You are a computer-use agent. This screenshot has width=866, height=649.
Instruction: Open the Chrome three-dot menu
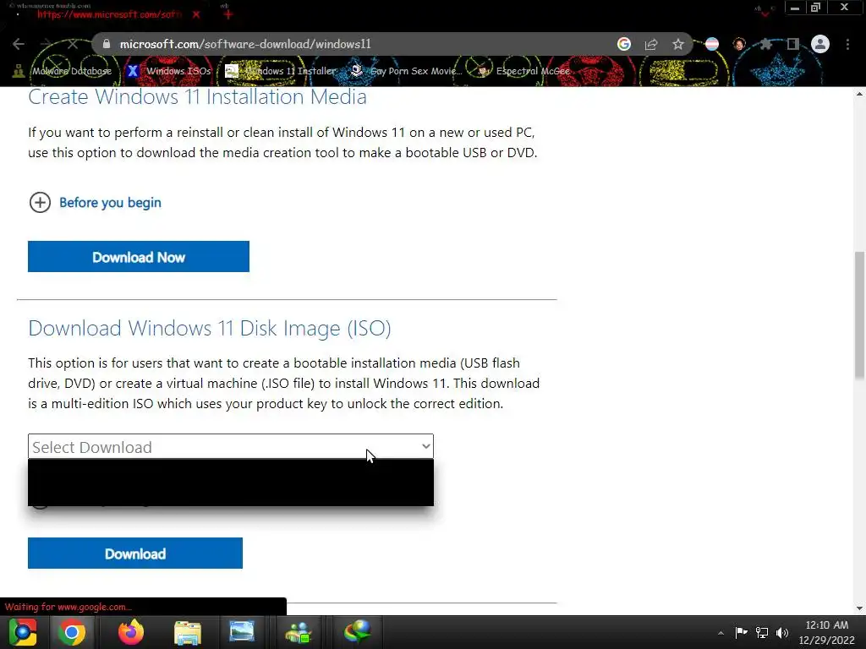click(847, 44)
